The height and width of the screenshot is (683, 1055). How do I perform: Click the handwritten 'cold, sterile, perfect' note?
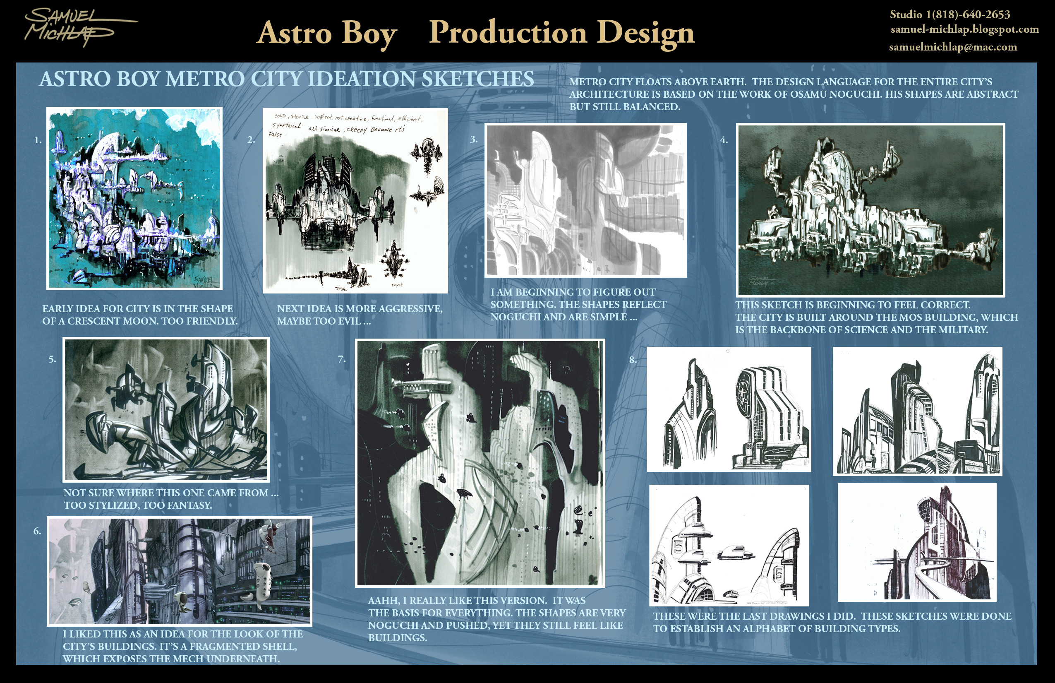(346, 125)
